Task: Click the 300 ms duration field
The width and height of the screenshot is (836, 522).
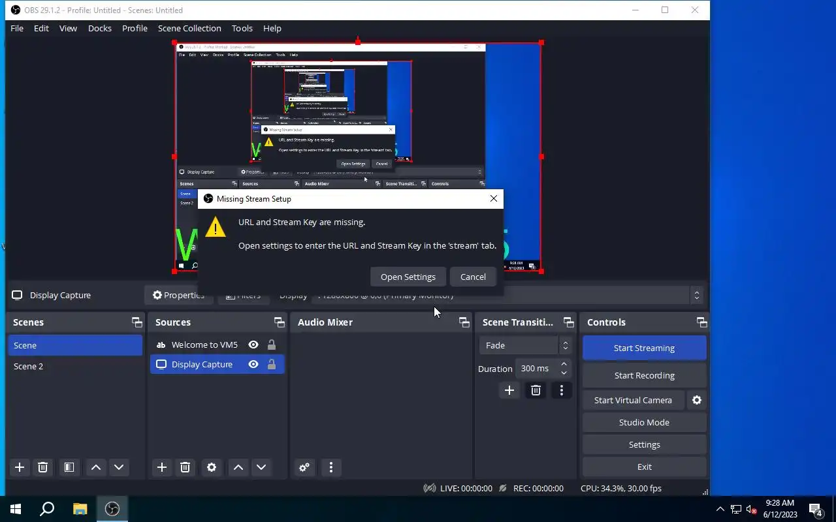Action: click(537, 369)
